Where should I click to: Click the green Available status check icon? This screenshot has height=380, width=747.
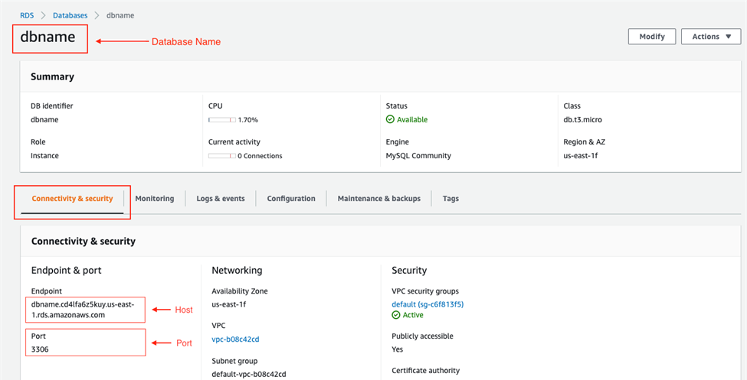pyautogui.click(x=390, y=120)
